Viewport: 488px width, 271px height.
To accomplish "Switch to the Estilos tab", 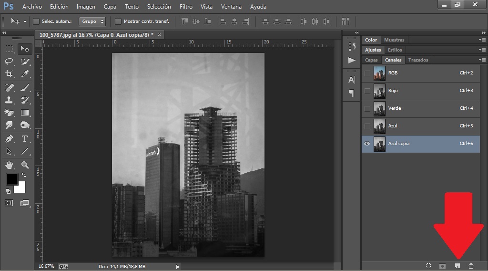I will (395, 50).
